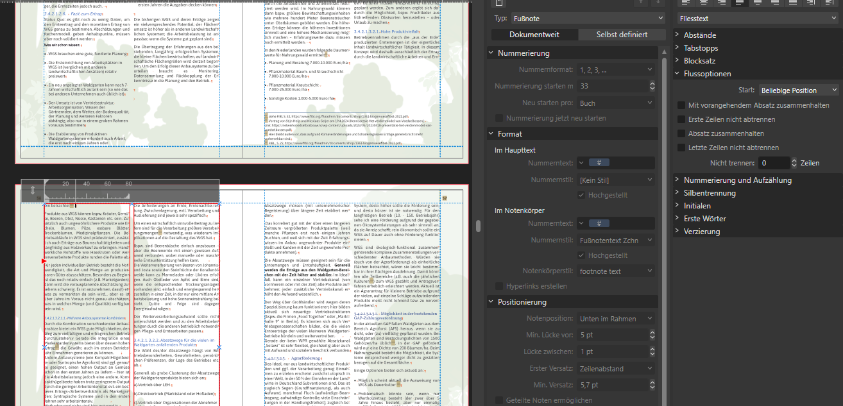The width and height of the screenshot is (843, 406).
Task: Enable Mit vorangehendem Absatz zusammenhalten
Action: pos(681,105)
